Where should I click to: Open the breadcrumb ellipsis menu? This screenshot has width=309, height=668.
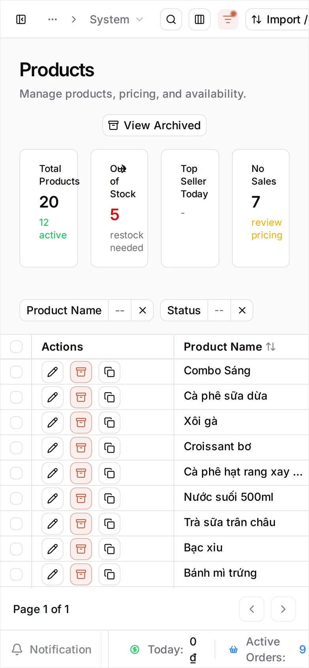tap(53, 19)
